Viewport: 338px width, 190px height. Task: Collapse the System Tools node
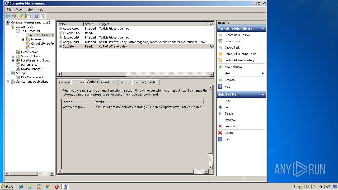(x=8, y=27)
